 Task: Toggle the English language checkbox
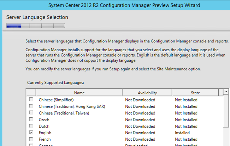[31, 133]
